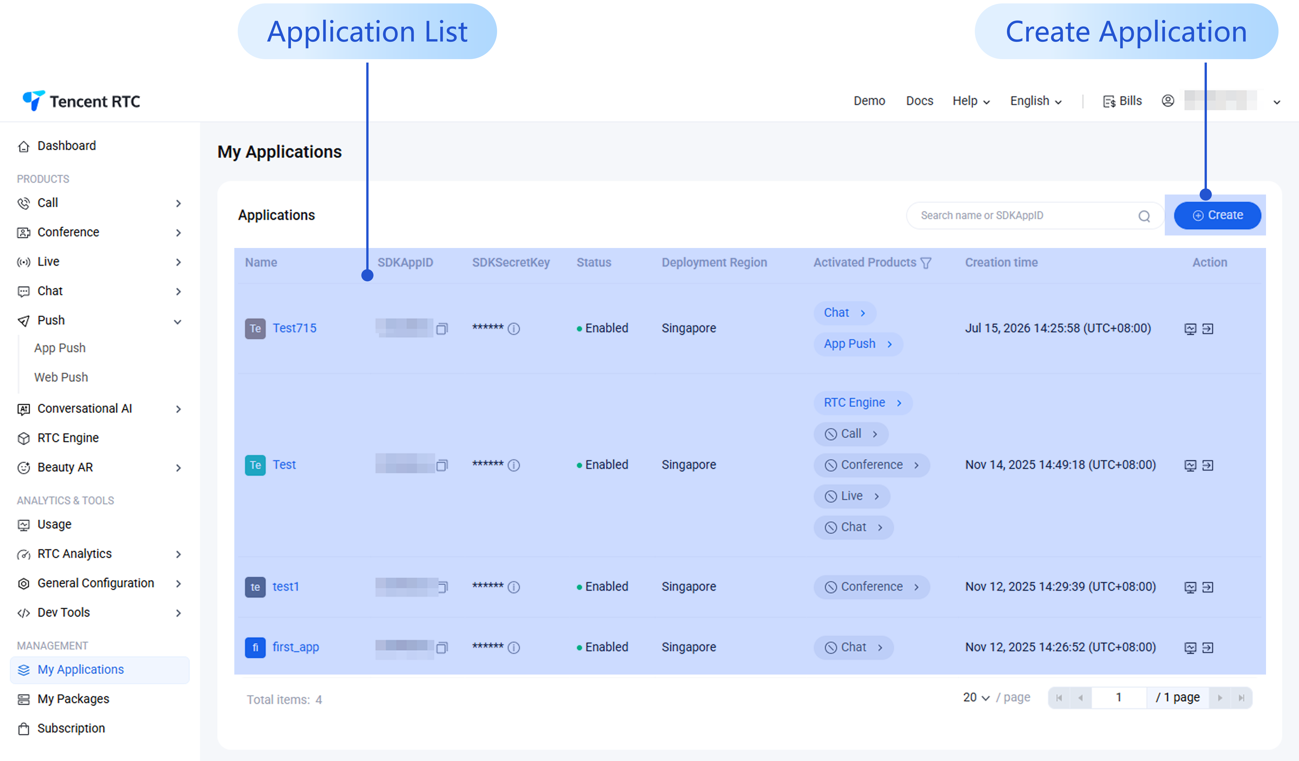Open the English language dropdown
This screenshot has height=761, width=1299.
click(x=1036, y=101)
